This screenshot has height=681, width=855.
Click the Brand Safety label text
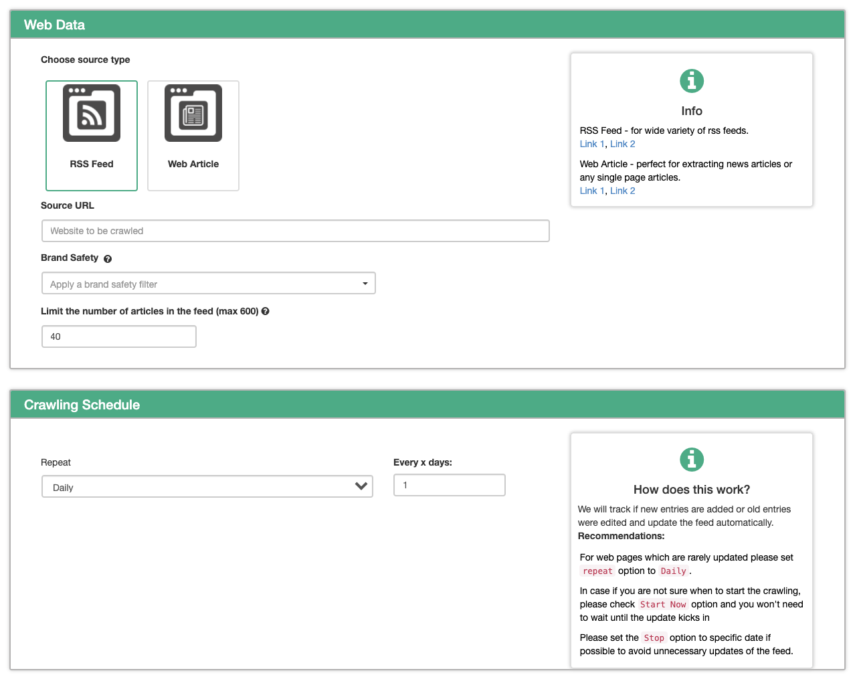click(x=70, y=258)
